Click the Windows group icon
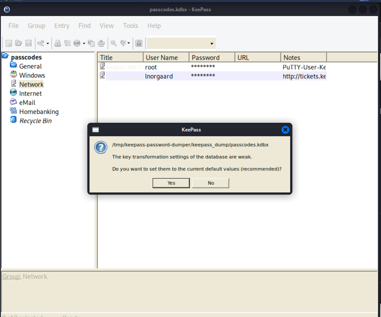 [x=13, y=74]
